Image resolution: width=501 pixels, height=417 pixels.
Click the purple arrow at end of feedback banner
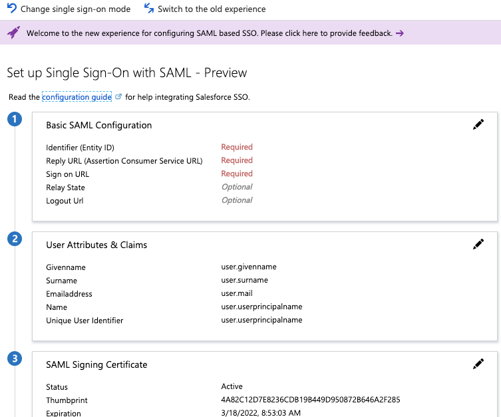pos(400,33)
